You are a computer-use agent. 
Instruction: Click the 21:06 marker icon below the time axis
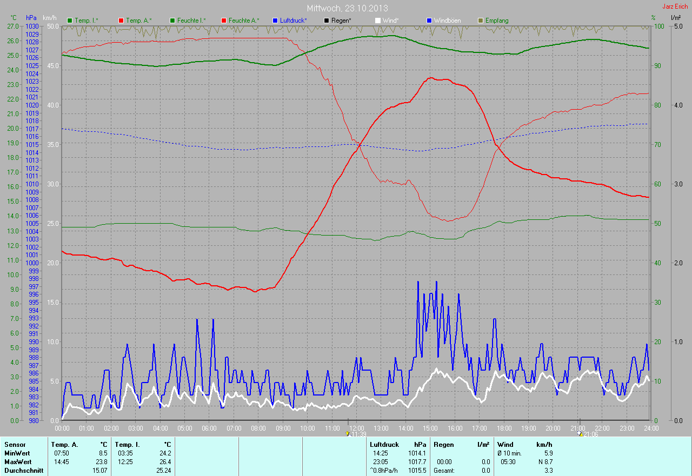[580, 433]
